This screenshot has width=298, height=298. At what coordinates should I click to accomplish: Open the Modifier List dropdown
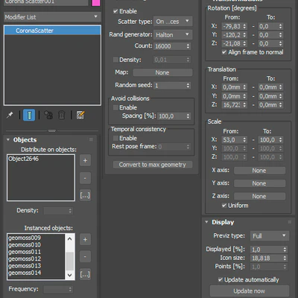point(52,17)
